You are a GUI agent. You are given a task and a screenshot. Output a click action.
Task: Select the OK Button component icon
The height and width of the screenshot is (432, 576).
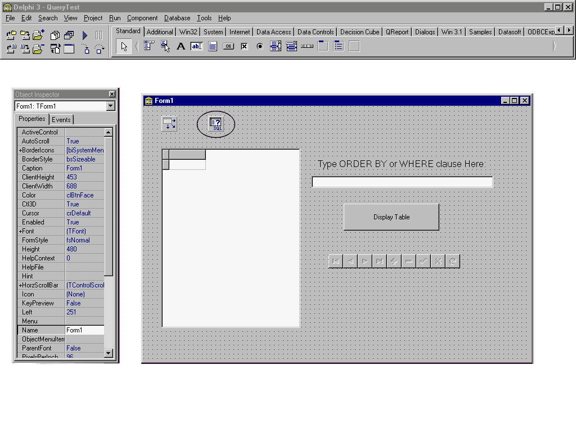pos(228,47)
